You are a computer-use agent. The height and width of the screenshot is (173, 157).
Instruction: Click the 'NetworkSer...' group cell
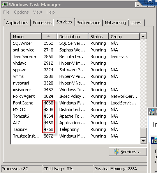click(x=124, y=96)
